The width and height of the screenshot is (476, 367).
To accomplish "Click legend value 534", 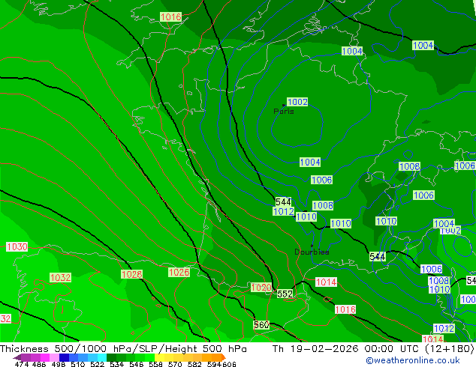I will [116, 364].
